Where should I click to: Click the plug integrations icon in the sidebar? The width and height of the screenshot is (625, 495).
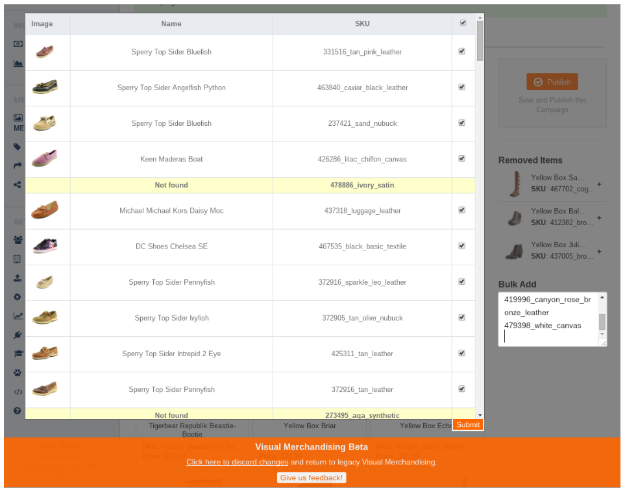[x=18, y=335]
